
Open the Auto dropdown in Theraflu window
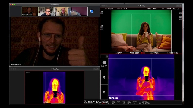pyautogui.click(x=179, y=6)
